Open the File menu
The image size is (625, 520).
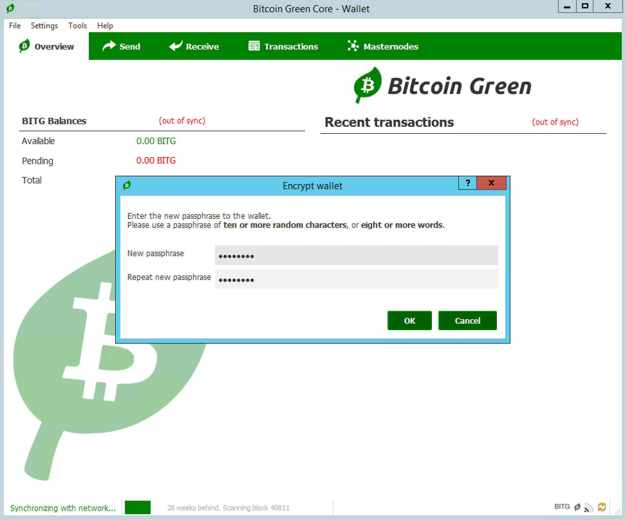pos(14,25)
